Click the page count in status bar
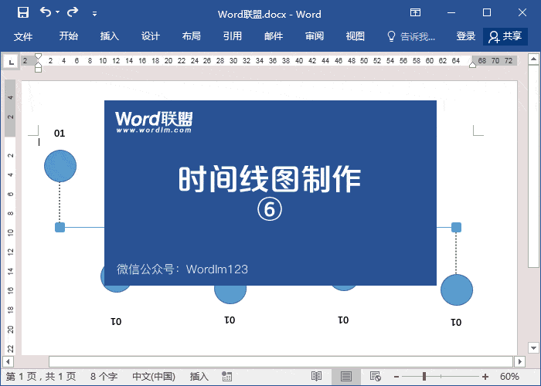Viewport: 541px width, 386px height. (41, 377)
